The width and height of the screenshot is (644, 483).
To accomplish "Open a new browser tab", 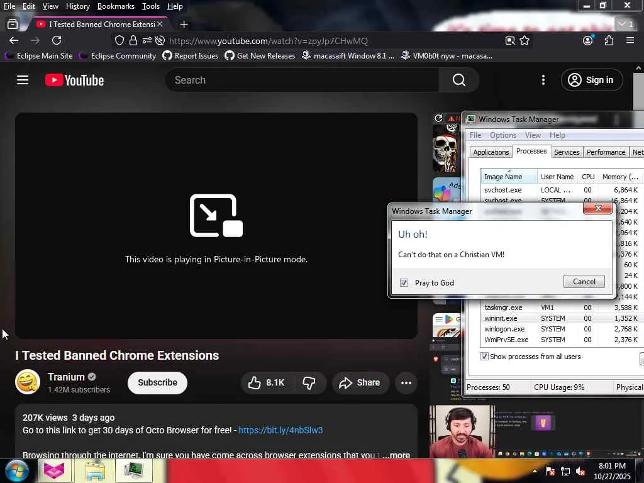I will pos(184,25).
